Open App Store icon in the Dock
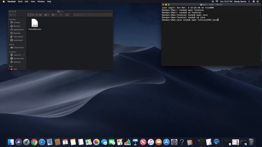This screenshot has height=147, width=262. (x=166, y=142)
